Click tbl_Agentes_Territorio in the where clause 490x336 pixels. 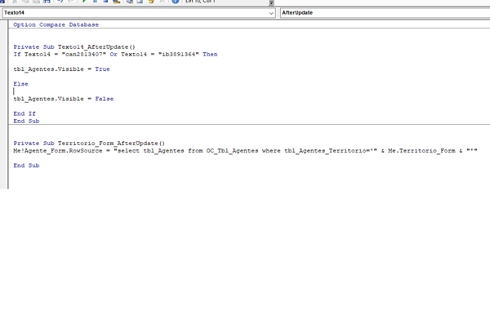[x=325, y=151]
